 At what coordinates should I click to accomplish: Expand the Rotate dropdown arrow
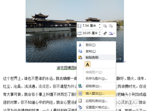[114, 33]
